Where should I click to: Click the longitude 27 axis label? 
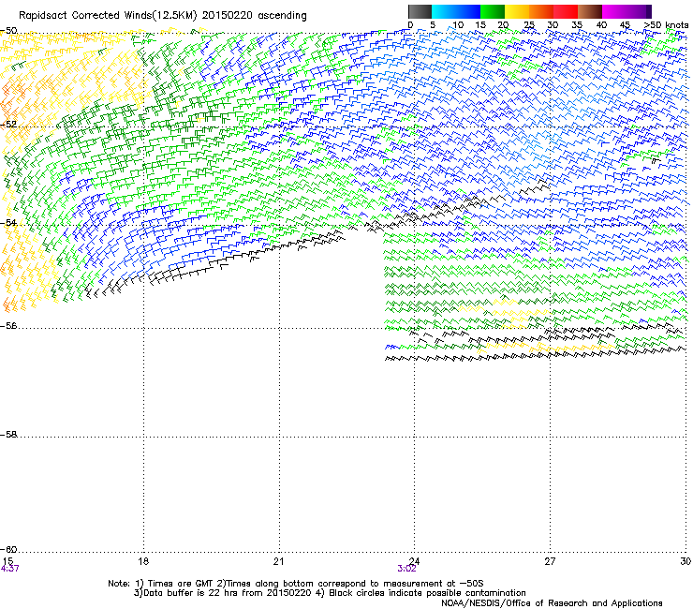pos(550,561)
